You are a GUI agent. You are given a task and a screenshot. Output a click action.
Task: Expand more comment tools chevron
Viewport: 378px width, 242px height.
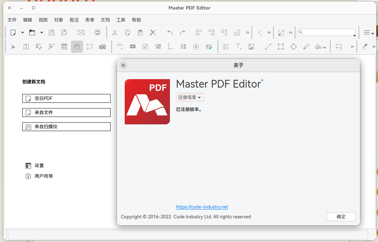tap(352, 47)
